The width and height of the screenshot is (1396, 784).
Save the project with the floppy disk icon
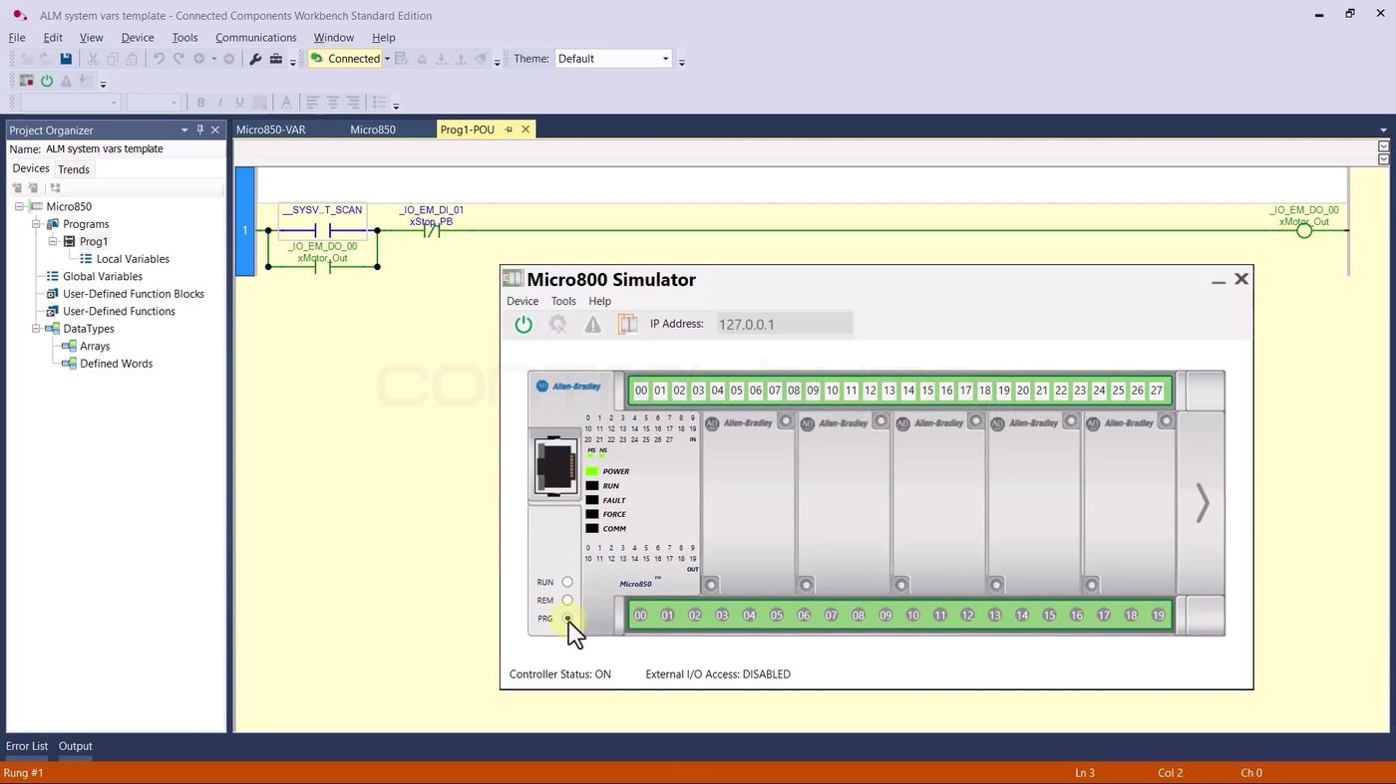point(66,59)
